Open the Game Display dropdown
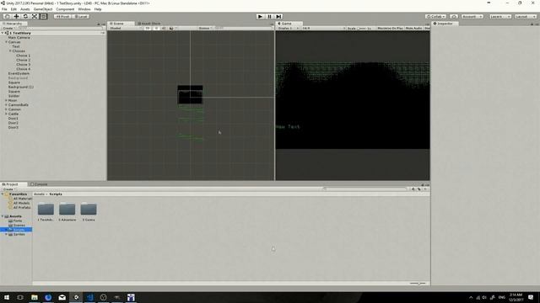Screen dimensions: 540x303 click(288, 28)
